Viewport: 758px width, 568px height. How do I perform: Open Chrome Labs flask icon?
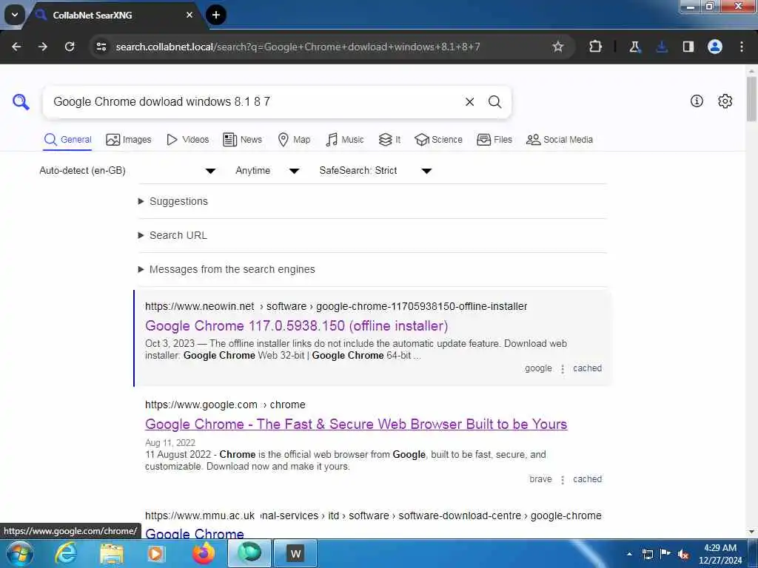click(x=634, y=47)
